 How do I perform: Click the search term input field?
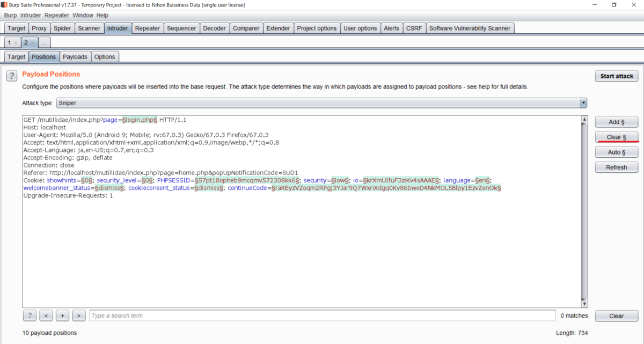(x=322, y=316)
